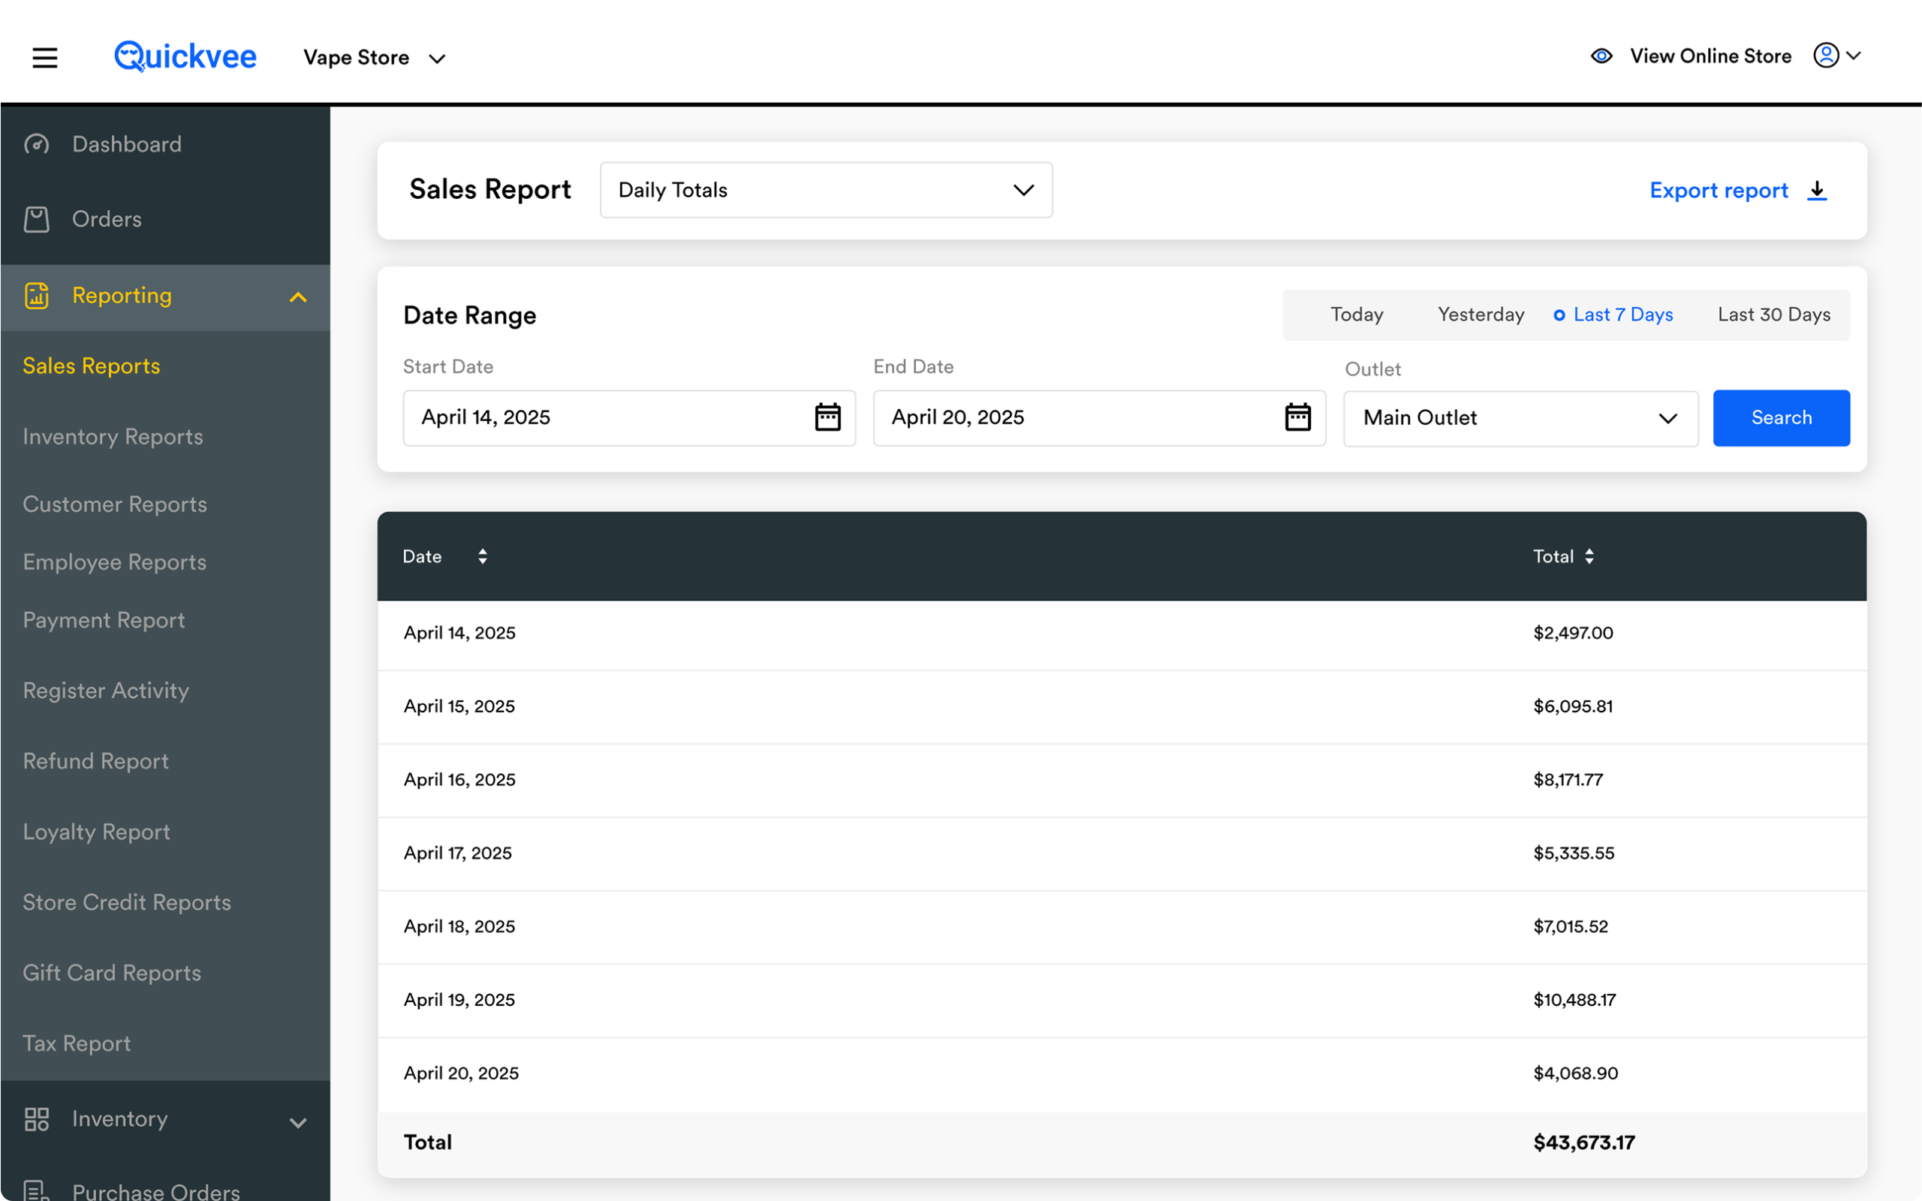Click the Quickvee logo
The height and width of the screenshot is (1201, 1922).
coord(185,56)
